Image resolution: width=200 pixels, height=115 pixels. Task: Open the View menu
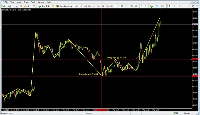[12, 2]
